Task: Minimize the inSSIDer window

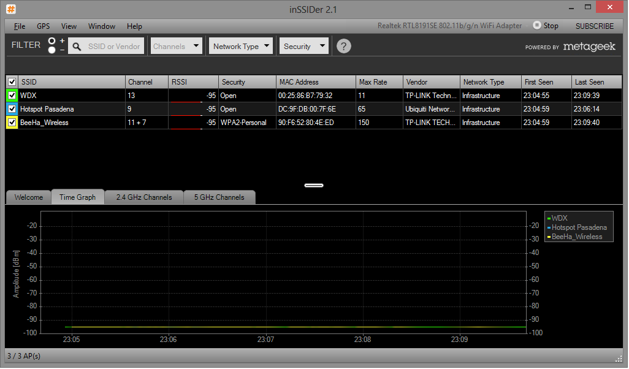Action: pyautogui.click(x=571, y=8)
